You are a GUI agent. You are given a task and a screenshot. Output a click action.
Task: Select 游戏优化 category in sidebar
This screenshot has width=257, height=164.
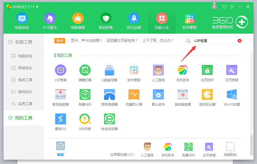point(24,92)
